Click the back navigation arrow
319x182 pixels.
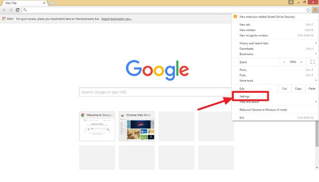tap(4, 10)
